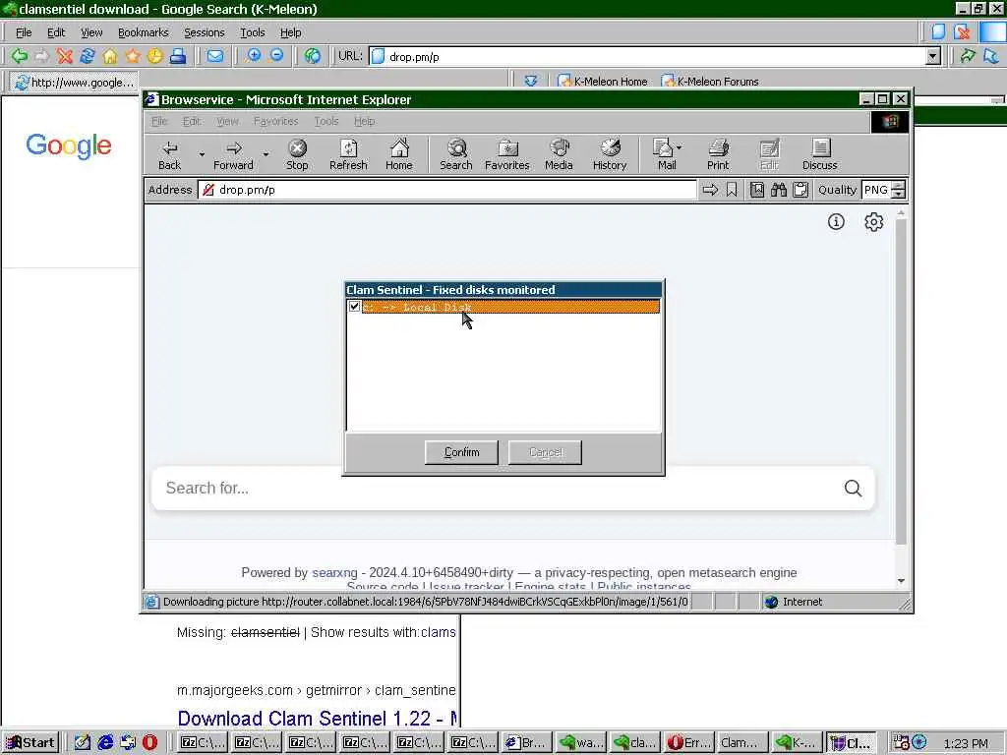1007x755 pixels.
Task: Click the green Back arrow in K-Meleon toolbar
Action: pyautogui.click(x=20, y=56)
